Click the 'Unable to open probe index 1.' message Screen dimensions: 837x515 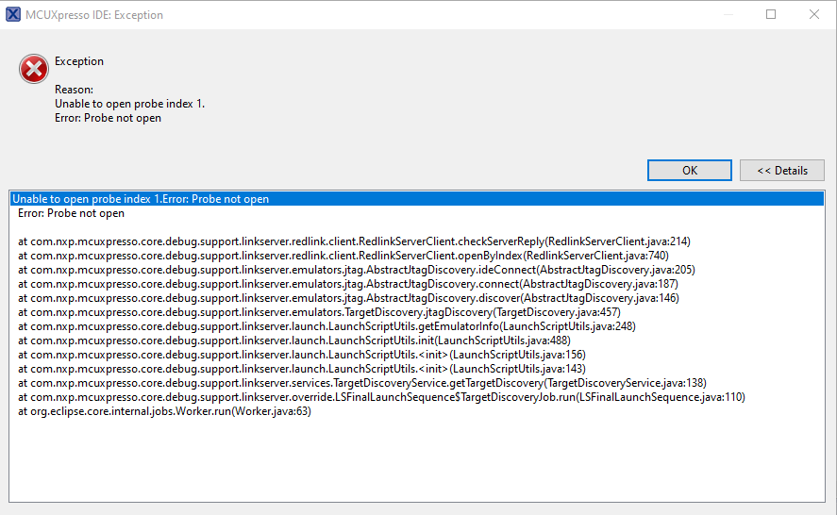click(129, 104)
